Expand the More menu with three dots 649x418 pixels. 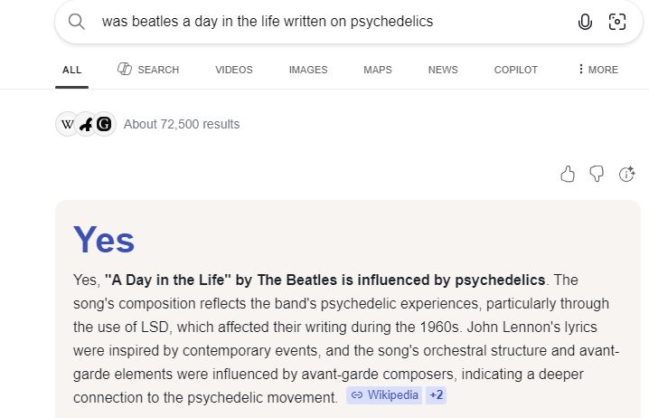597,70
